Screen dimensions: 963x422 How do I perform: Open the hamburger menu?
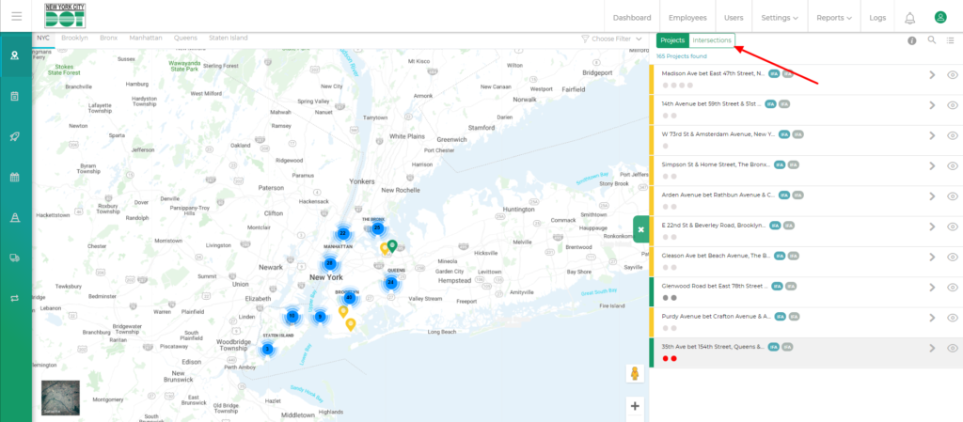16,17
